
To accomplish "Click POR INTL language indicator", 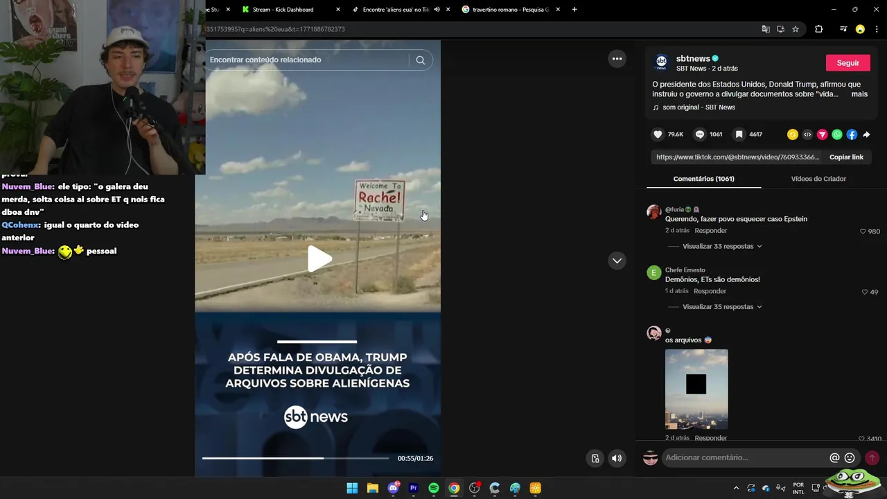I will [798, 488].
